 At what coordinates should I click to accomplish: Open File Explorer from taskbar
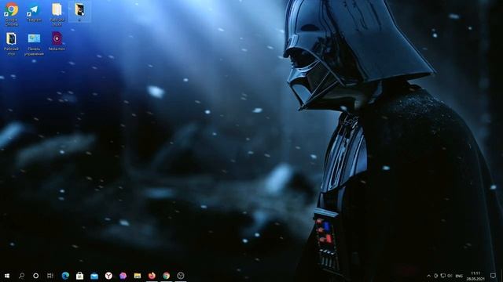138,276
